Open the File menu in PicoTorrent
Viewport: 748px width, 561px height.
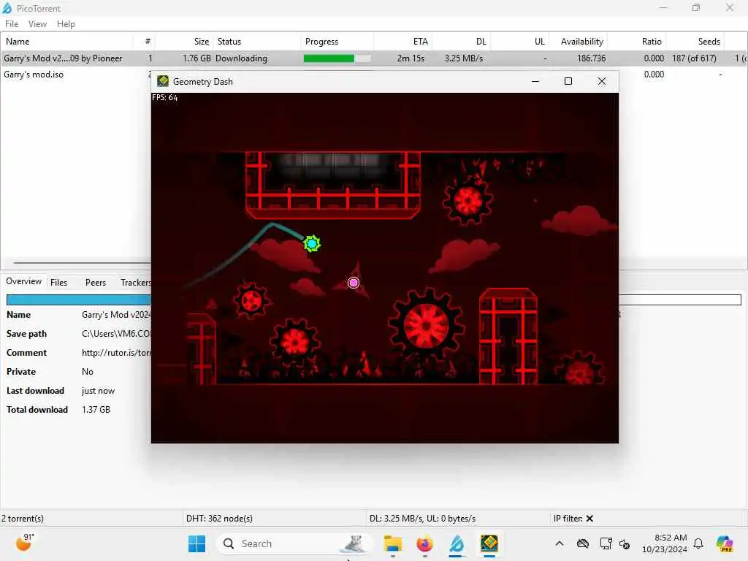(x=12, y=24)
